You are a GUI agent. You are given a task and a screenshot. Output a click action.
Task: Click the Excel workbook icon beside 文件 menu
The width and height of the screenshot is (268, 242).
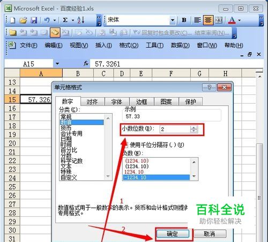click(x=12, y=46)
